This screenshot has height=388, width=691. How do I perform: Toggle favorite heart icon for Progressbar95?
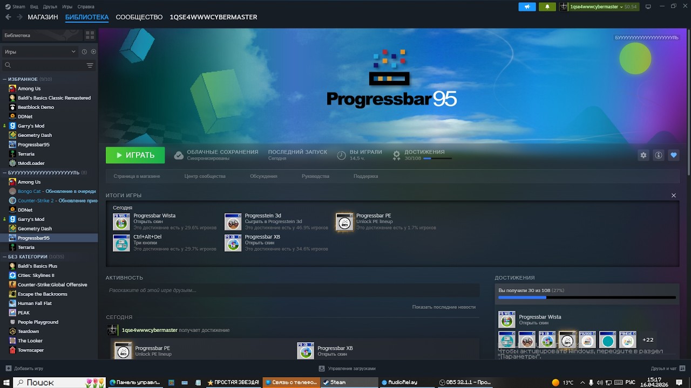pos(673,155)
